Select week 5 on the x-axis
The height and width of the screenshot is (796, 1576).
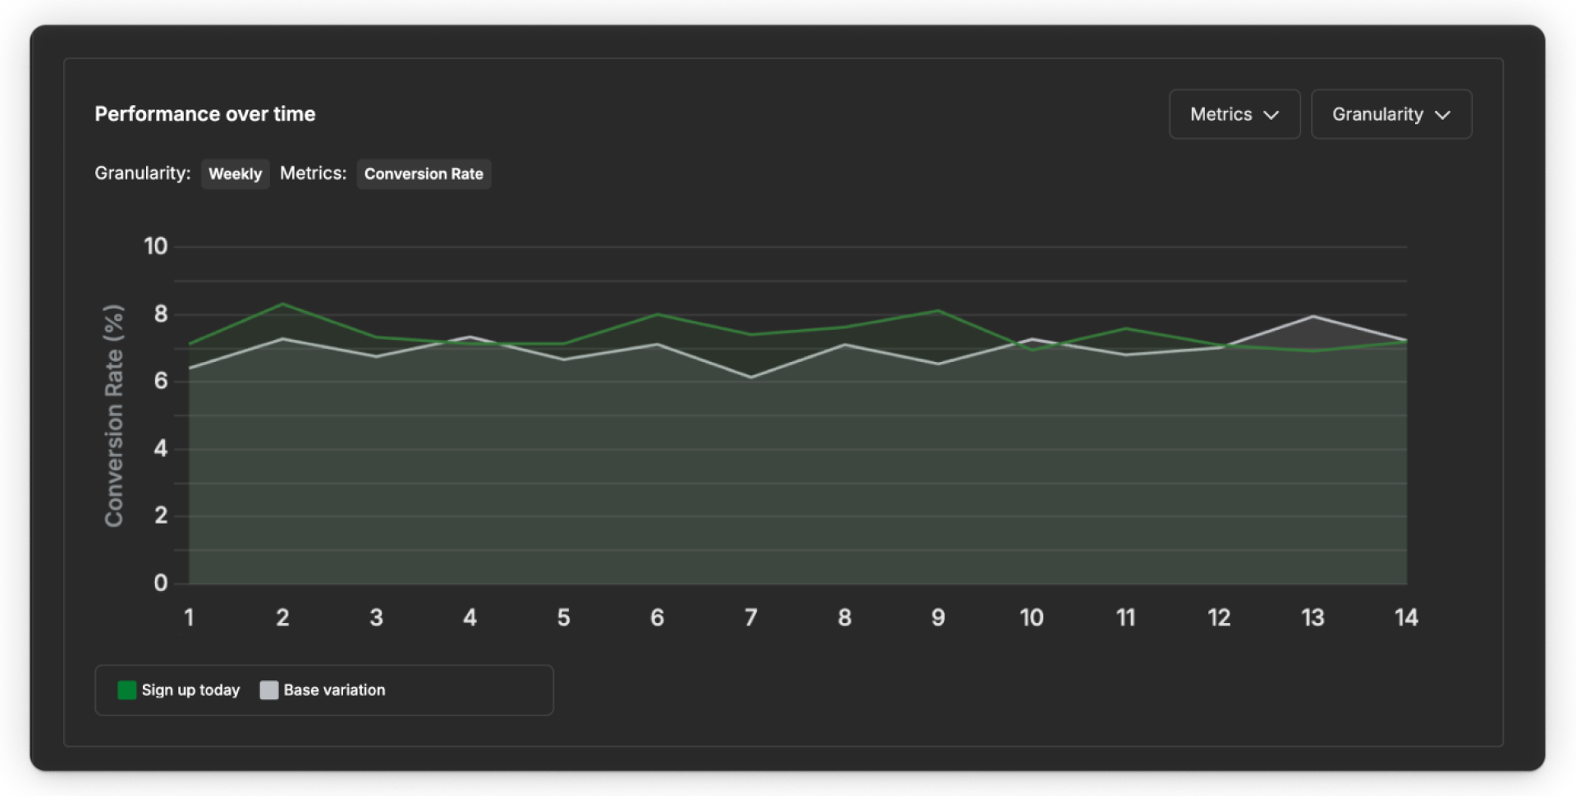pos(563,617)
